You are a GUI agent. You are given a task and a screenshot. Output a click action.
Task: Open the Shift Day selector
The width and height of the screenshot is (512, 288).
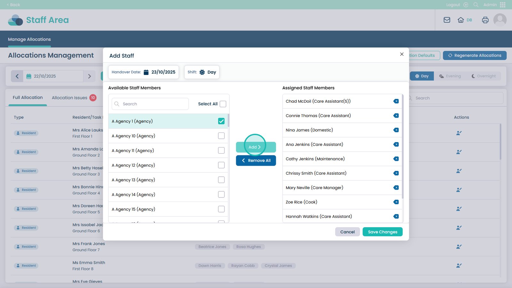202,72
